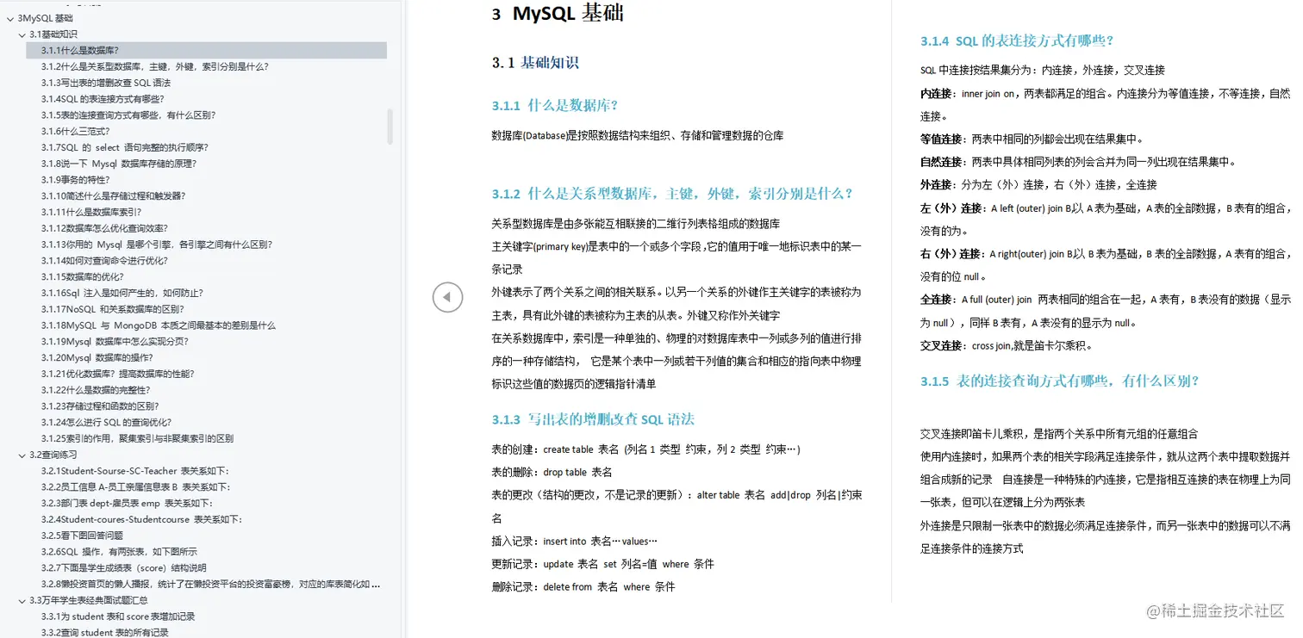Collapse the "3.1基础知识" section chevron
This screenshot has width=1303, height=638.
tap(21, 34)
